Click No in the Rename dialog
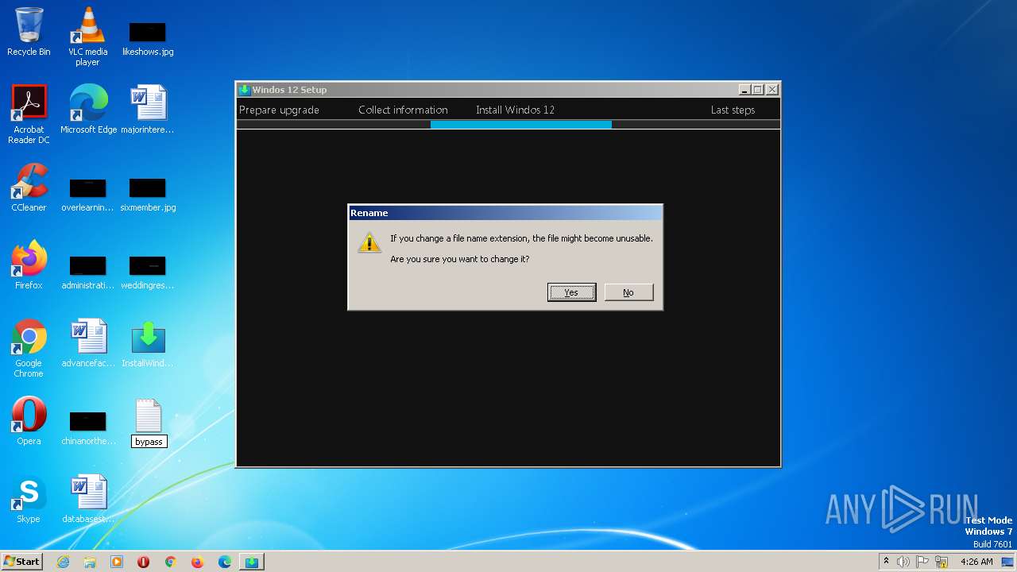 (x=628, y=292)
